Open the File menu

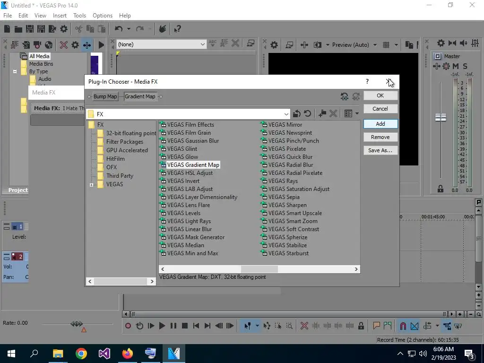click(x=8, y=16)
